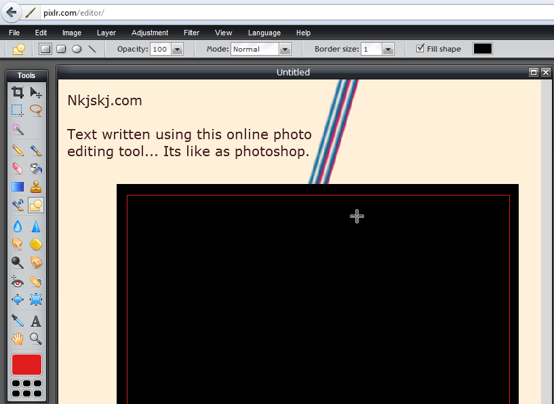Viewport: 554px width, 404px height.
Task: Activate the Clone Stamp tool
Action: pyautogui.click(x=36, y=187)
